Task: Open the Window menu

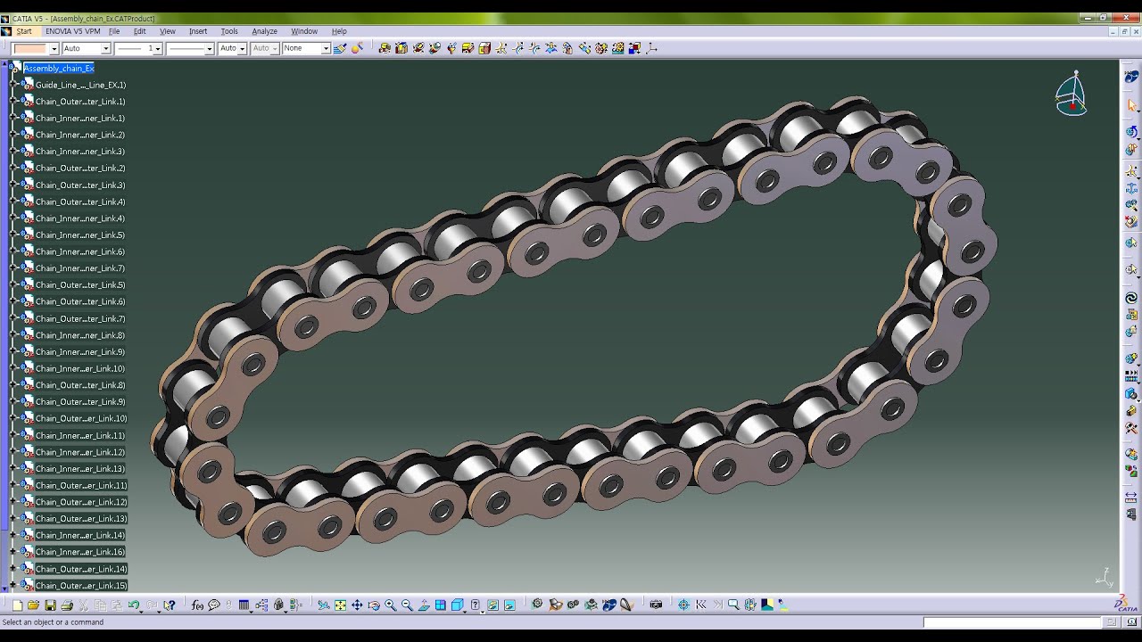Action: tap(304, 31)
